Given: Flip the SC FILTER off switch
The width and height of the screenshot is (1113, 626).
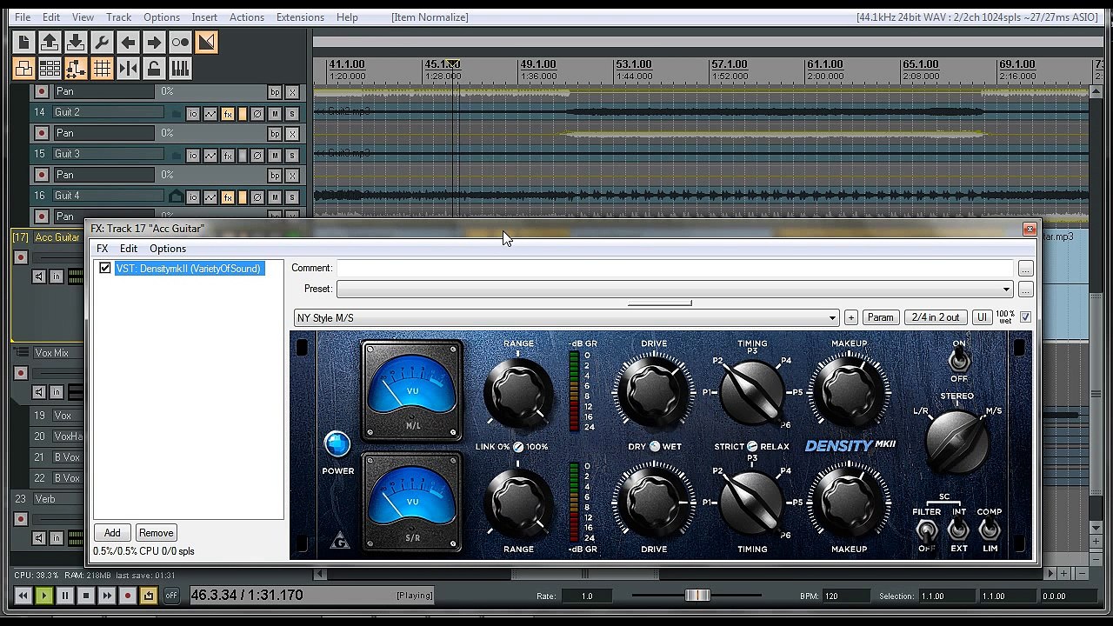Looking at the screenshot, I should coord(927,530).
